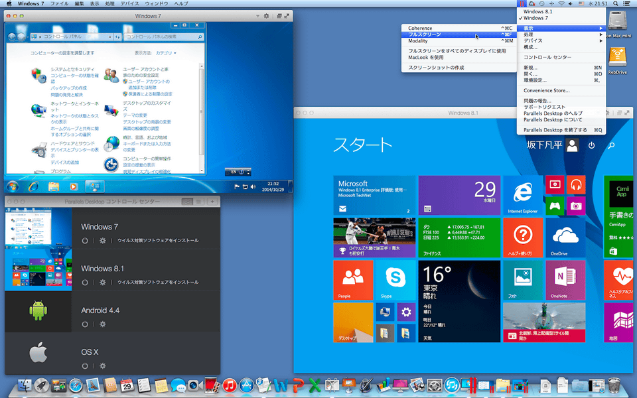Expand the 表示 submenu

tap(561, 28)
